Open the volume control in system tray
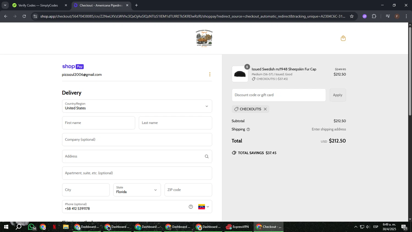Viewport: 412px width, 232px height. 368,227
